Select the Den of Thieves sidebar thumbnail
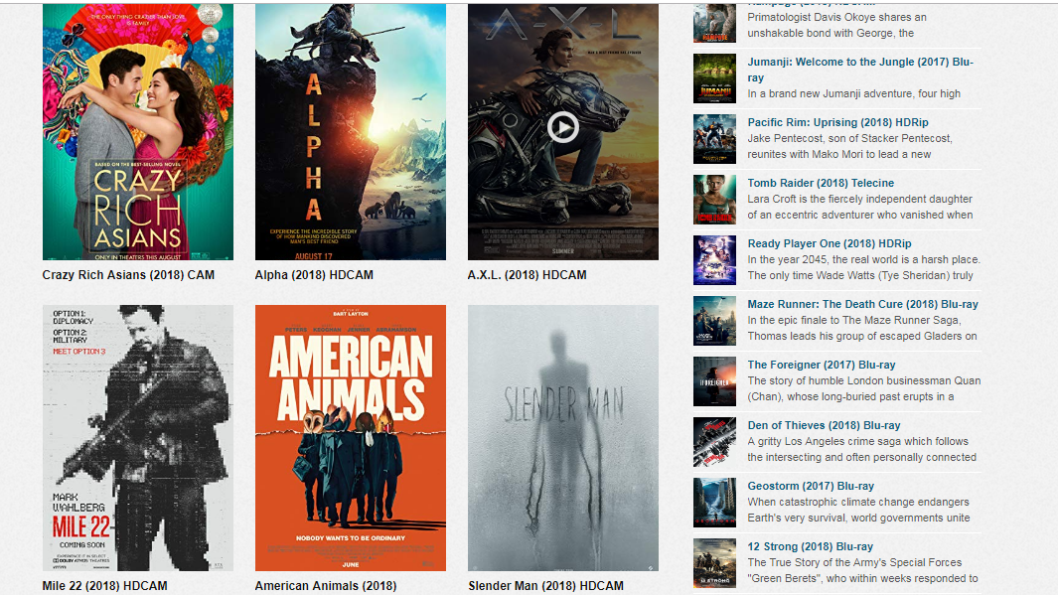The image size is (1058, 595). [714, 443]
